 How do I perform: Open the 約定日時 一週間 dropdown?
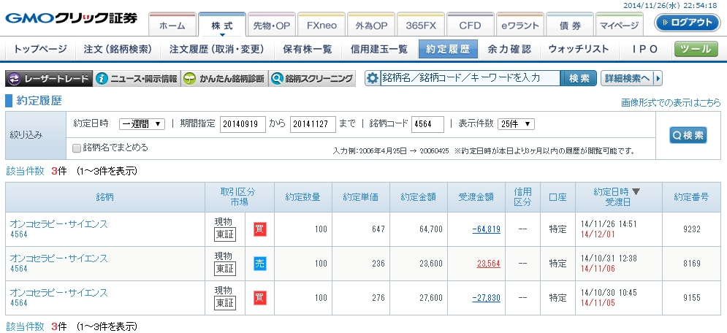click(x=142, y=124)
